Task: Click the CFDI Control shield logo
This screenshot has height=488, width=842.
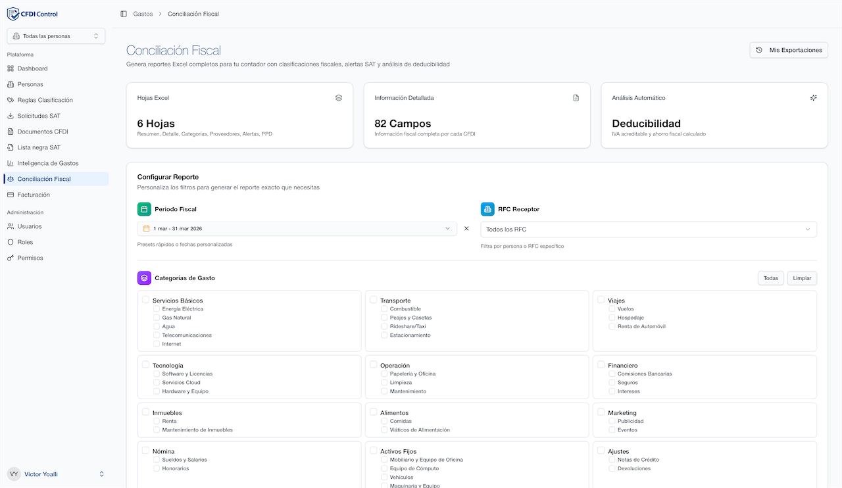Action: point(13,14)
